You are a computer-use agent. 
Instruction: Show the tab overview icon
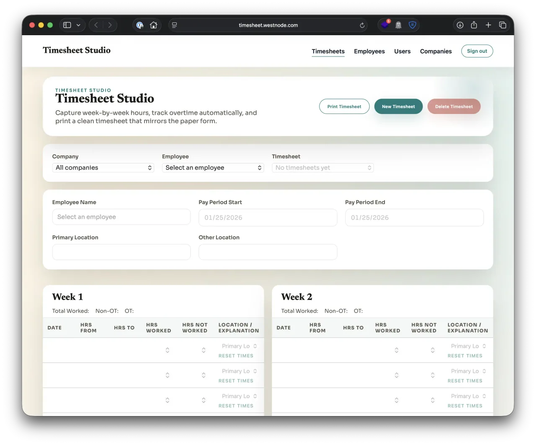502,25
